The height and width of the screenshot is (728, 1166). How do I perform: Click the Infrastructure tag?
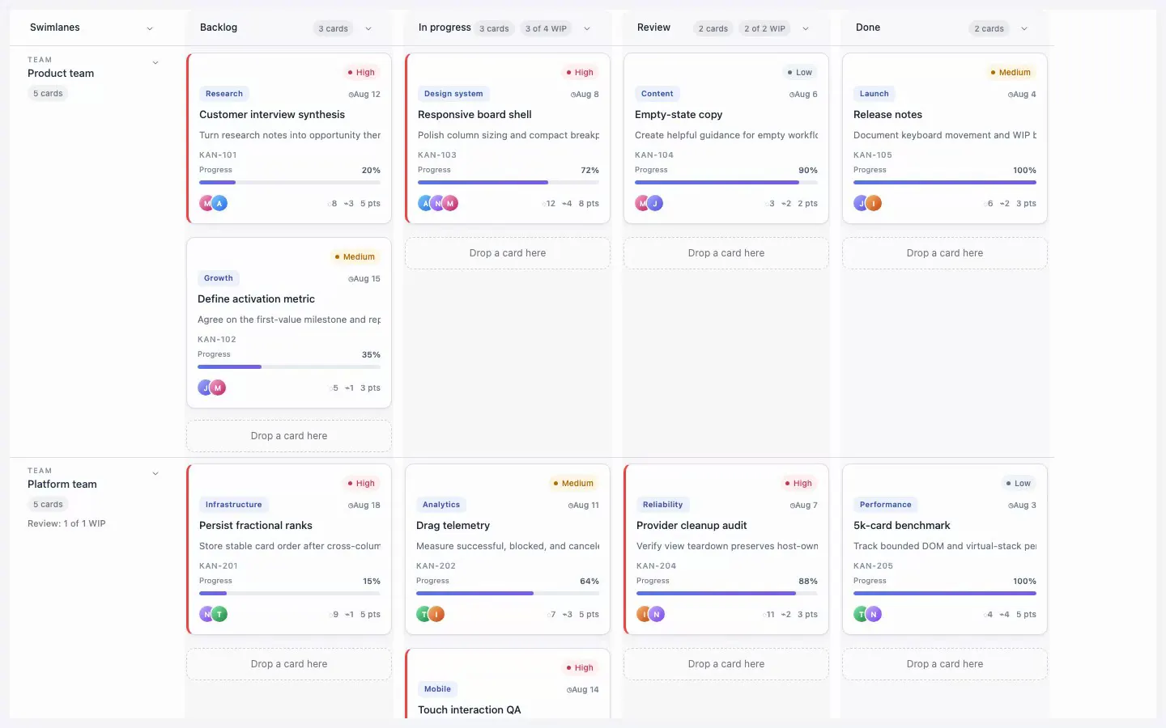(234, 505)
